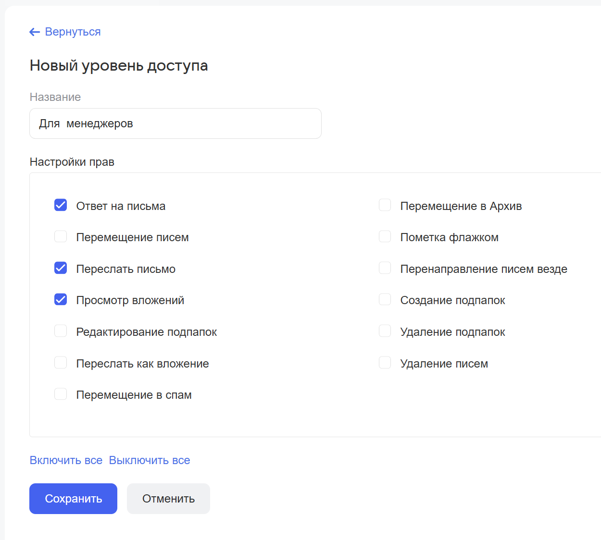
Task: Tick the Перемещение в спам checkbox
Action: [x=61, y=394]
